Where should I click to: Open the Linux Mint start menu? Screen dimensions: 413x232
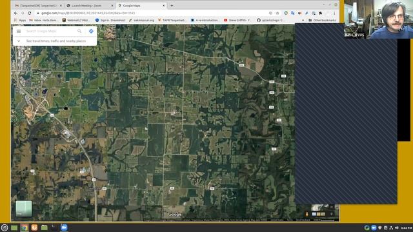pos(5,227)
